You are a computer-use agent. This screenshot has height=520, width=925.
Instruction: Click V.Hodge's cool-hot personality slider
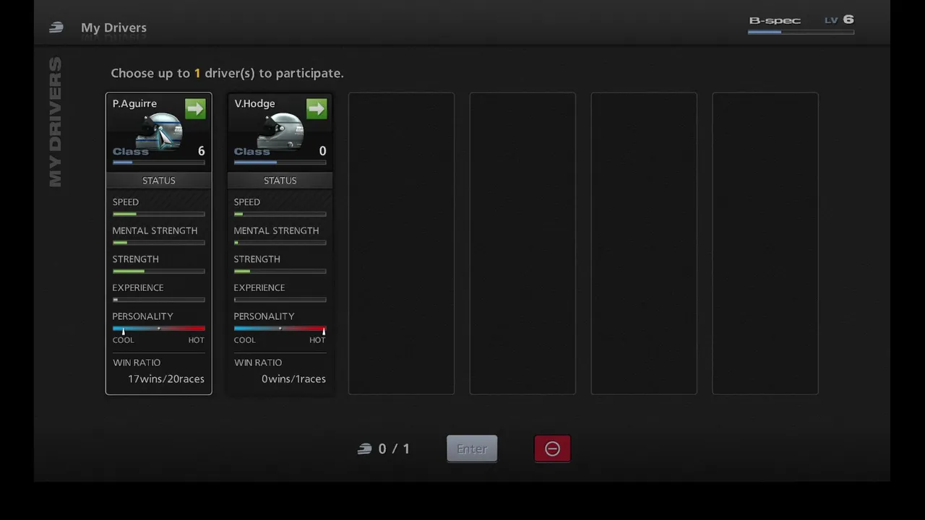(280, 329)
